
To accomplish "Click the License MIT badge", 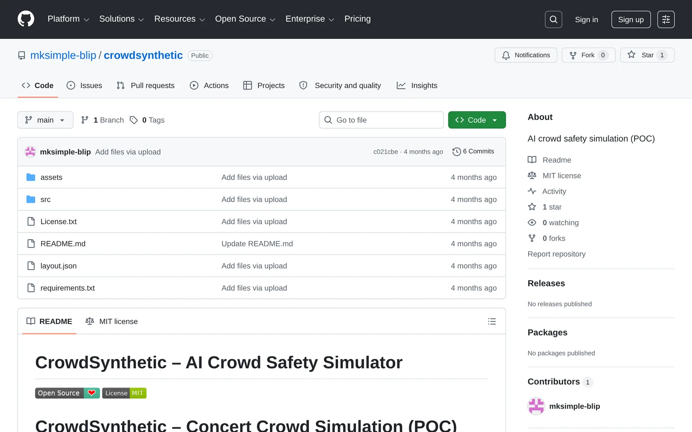I will pos(124,393).
